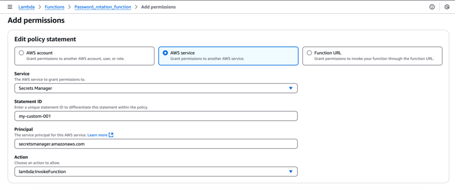
Task: Click the blue arrow in Service field
Action: point(291,88)
